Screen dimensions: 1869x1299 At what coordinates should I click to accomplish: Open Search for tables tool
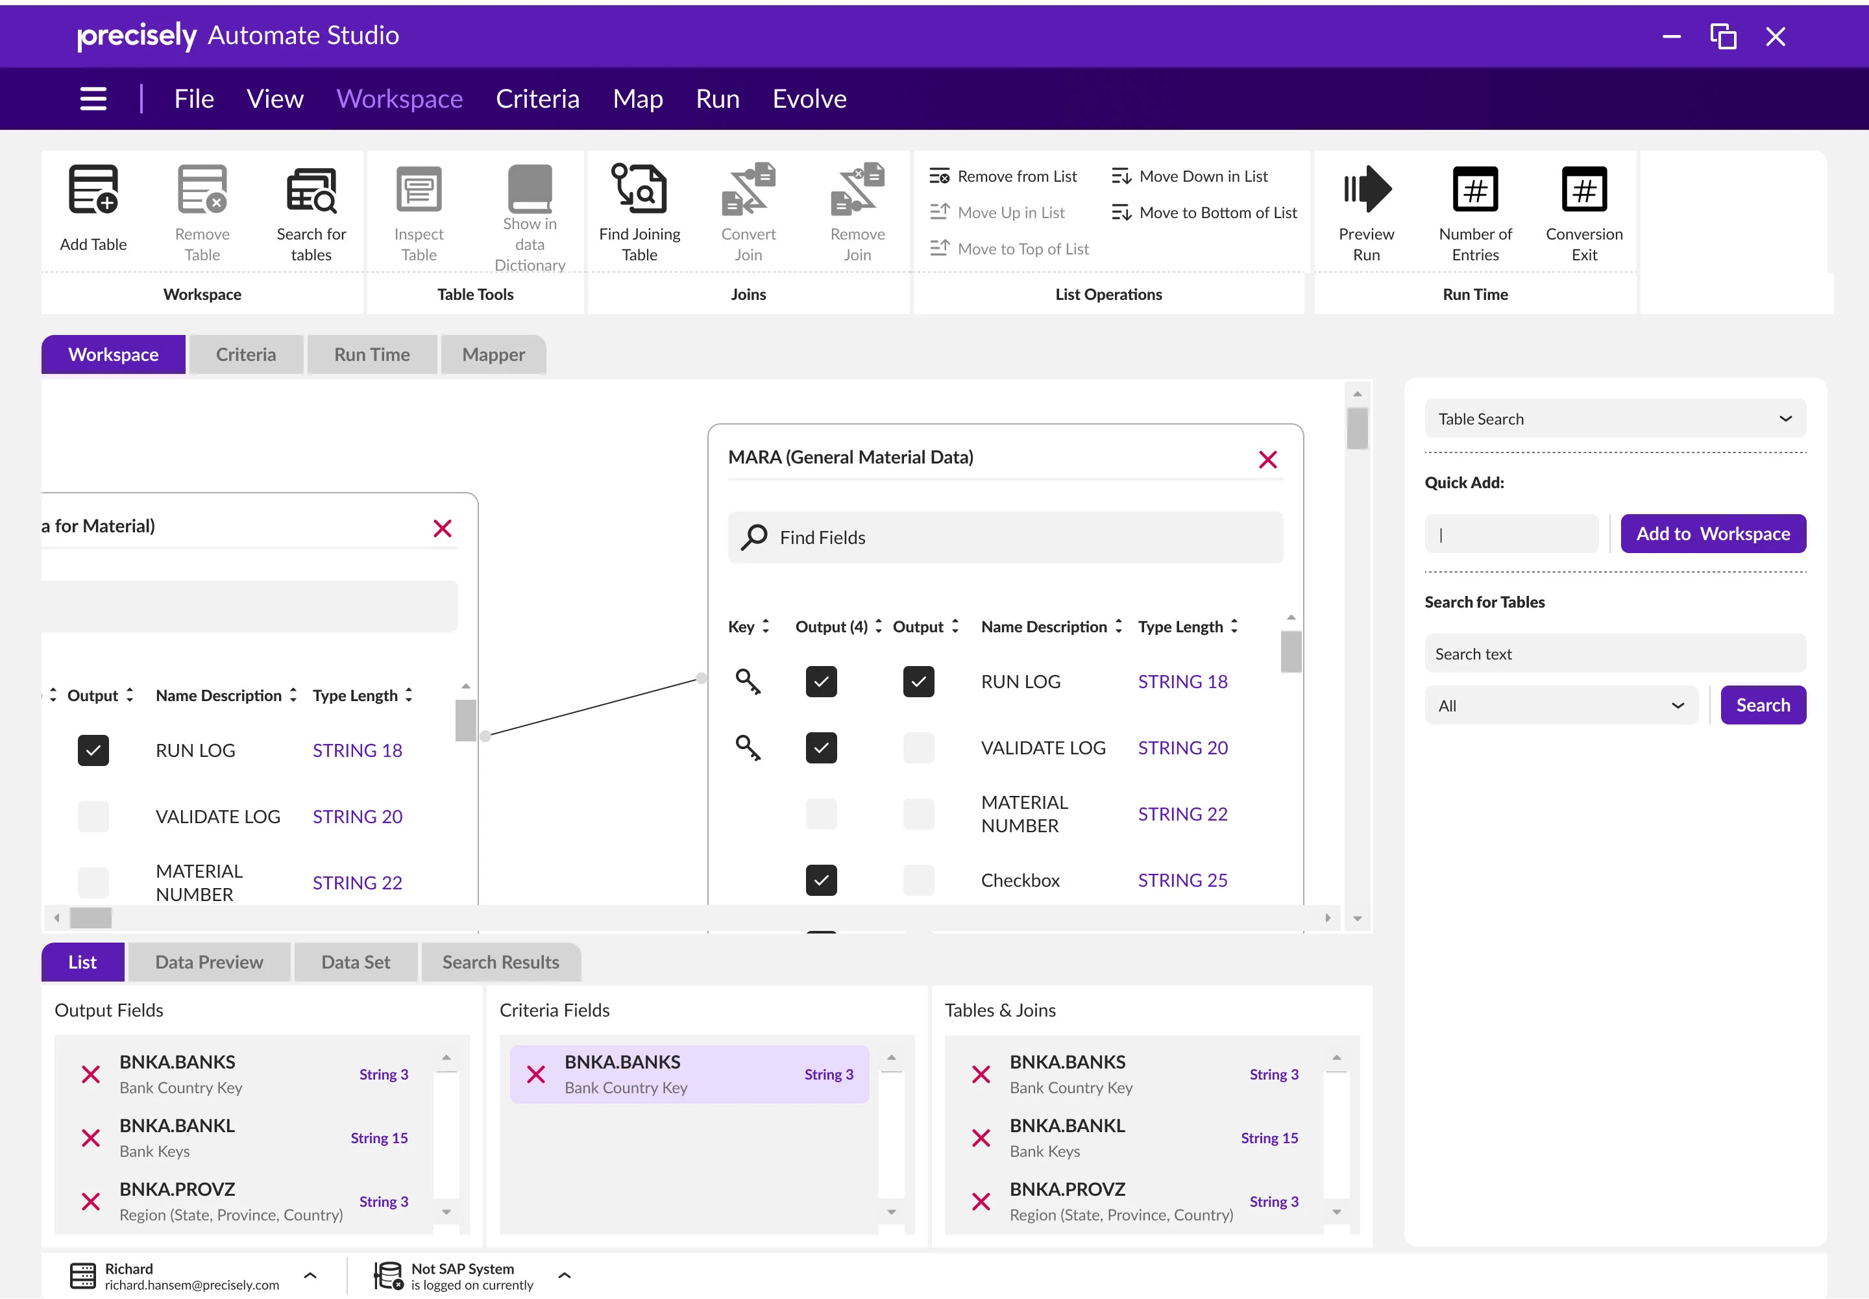(311, 189)
